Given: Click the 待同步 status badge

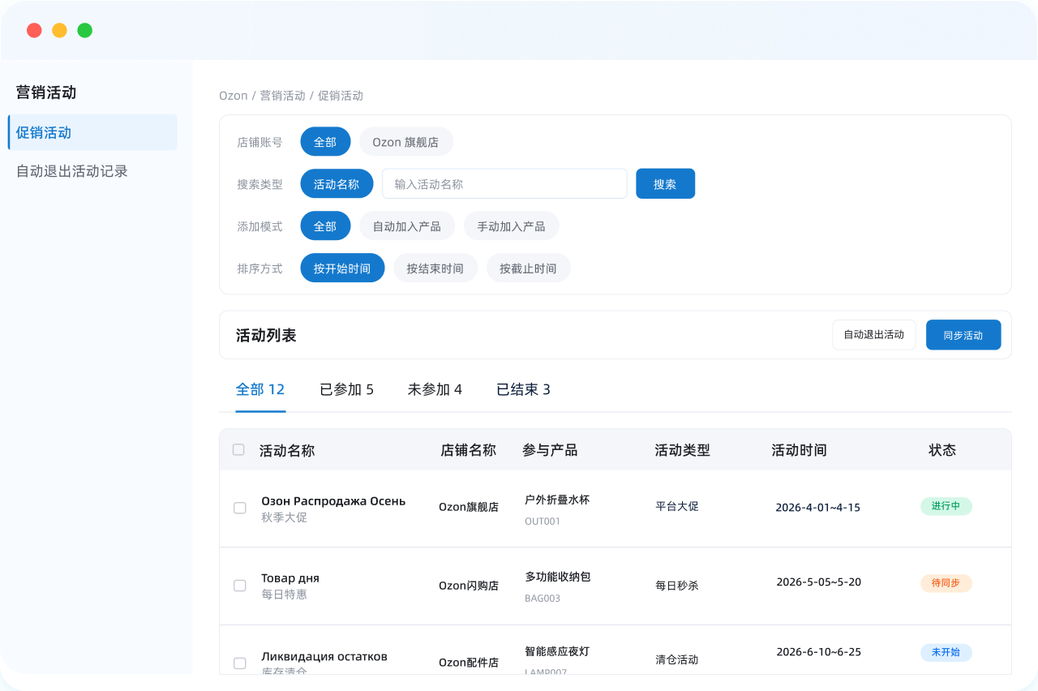Looking at the screenshot, I should click(946, 582).
